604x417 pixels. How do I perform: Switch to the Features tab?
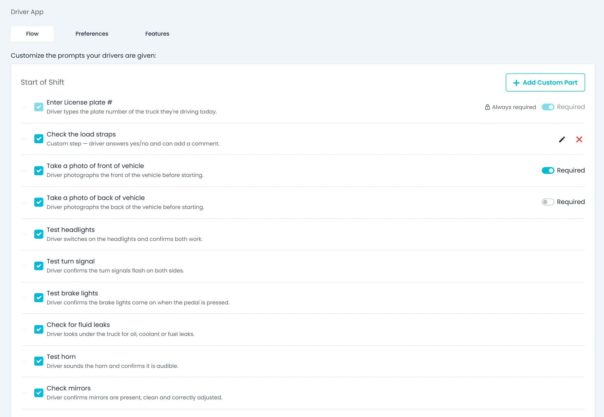click(157, 34)
